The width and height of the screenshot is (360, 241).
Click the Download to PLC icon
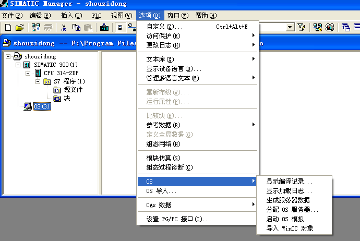coord(104,28)
